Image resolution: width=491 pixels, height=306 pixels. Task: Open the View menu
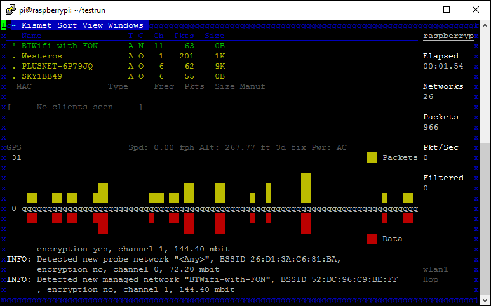pyautogui.click(x=92, y=25)
